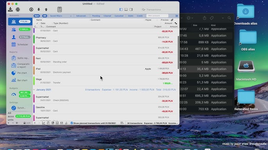Click the paperclip attachment column icon

click(172, 20)
